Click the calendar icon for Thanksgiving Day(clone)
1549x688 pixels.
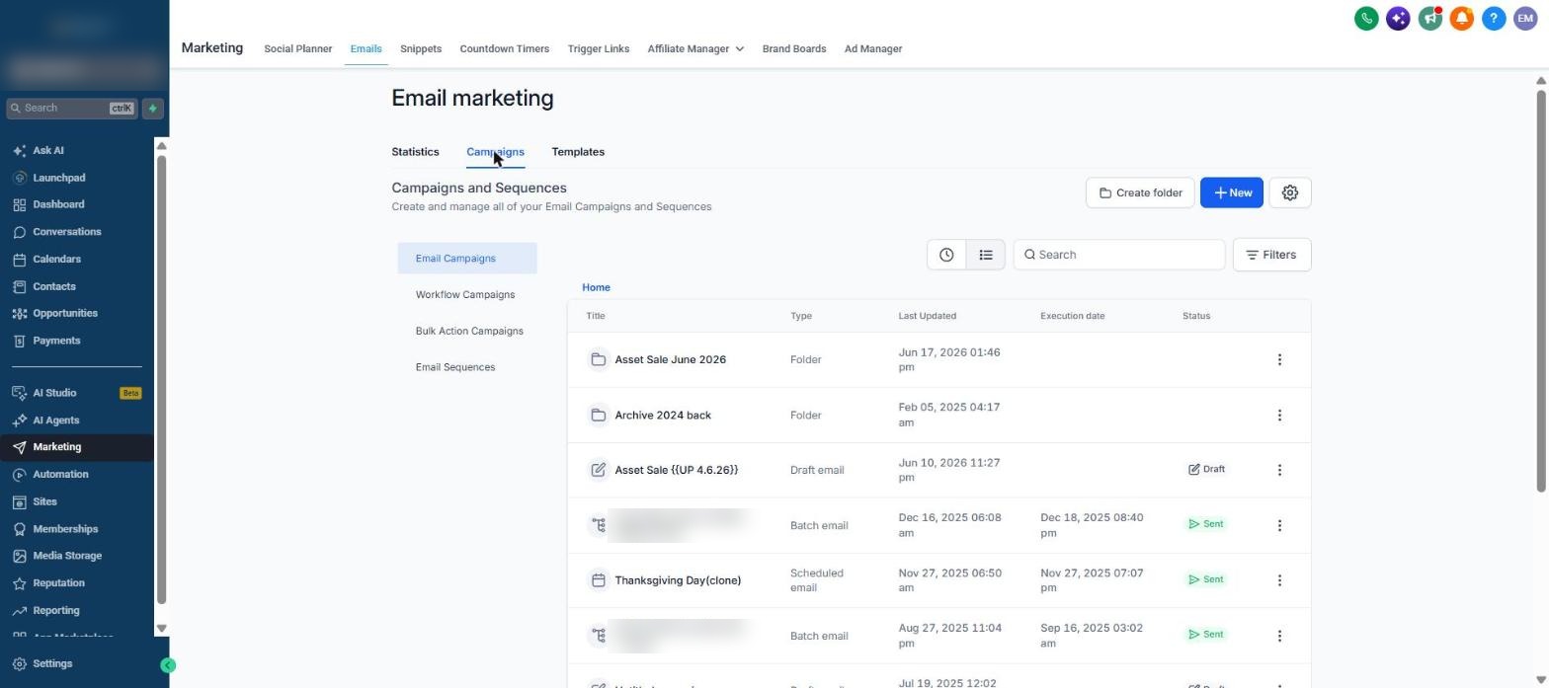598,580
